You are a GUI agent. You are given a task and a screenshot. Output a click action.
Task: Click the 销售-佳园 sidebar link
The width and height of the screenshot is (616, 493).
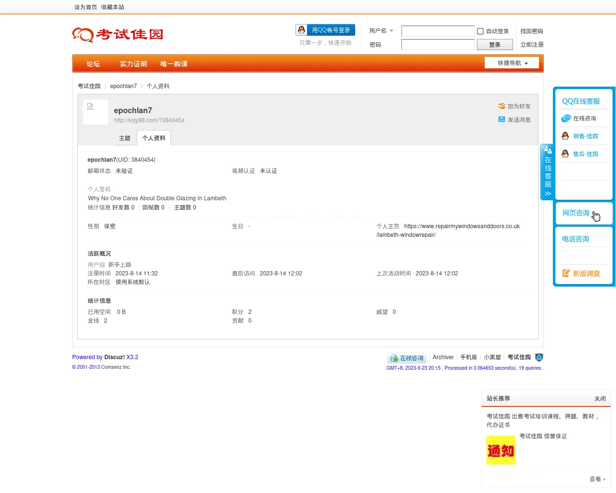tap(586, 136)
